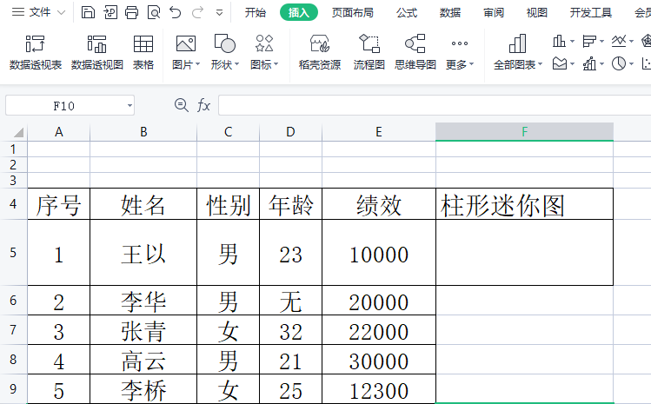
Task: Select the 插入 tab
Action: 298,13
